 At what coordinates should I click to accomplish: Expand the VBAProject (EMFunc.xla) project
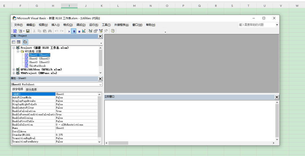pos(14,73)
